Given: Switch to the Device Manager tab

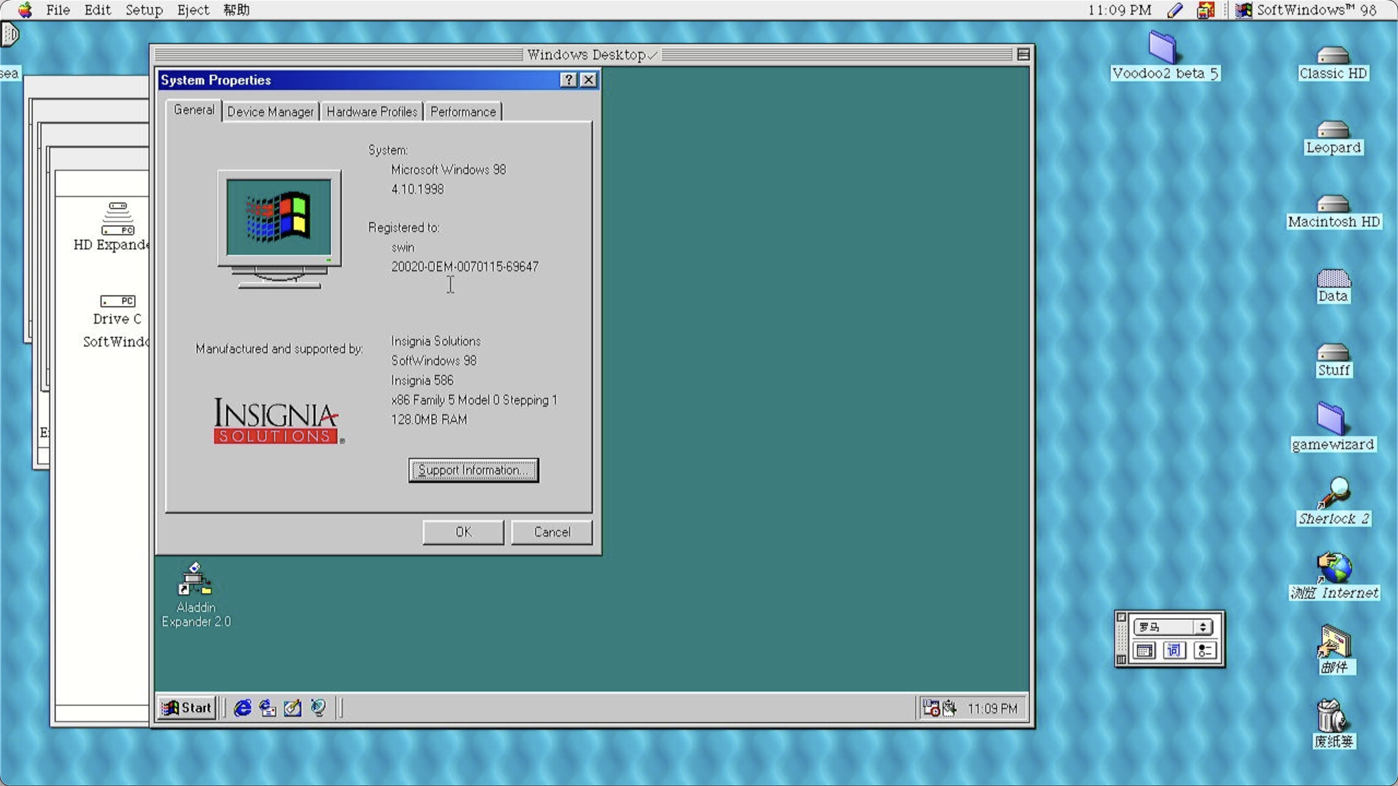Looking at the screenshot, I should point(270,111).
